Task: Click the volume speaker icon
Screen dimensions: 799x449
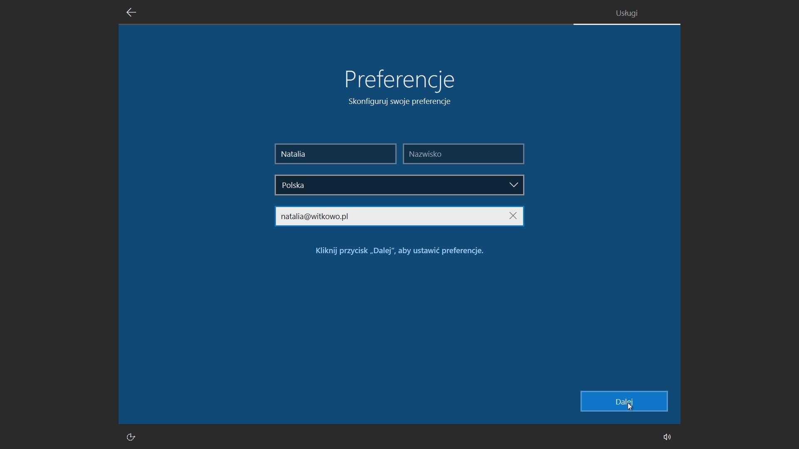Action: 667,437
